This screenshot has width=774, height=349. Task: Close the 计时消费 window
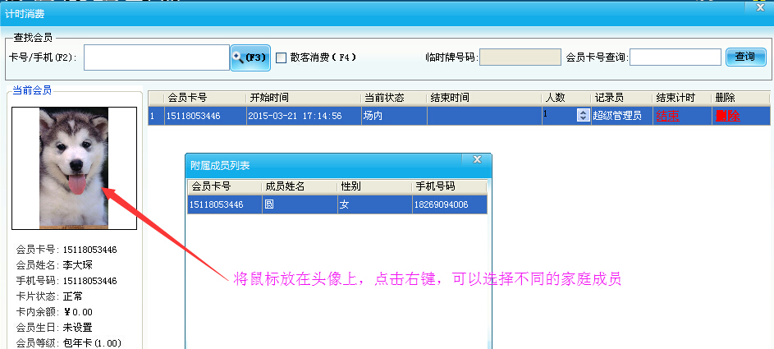pos(760,7)
